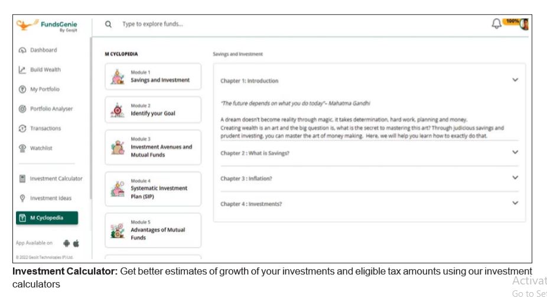Click the Apple app icon

click(76, 243)
